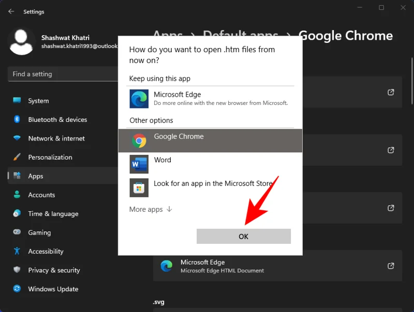Viewport: 414px width, 312px height.
Task: Click the Microsoft Store shopping bag icon
Action: pyautogui.click(x=139, y=188)
